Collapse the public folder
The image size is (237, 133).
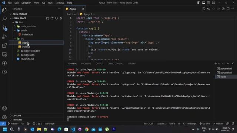15,30
